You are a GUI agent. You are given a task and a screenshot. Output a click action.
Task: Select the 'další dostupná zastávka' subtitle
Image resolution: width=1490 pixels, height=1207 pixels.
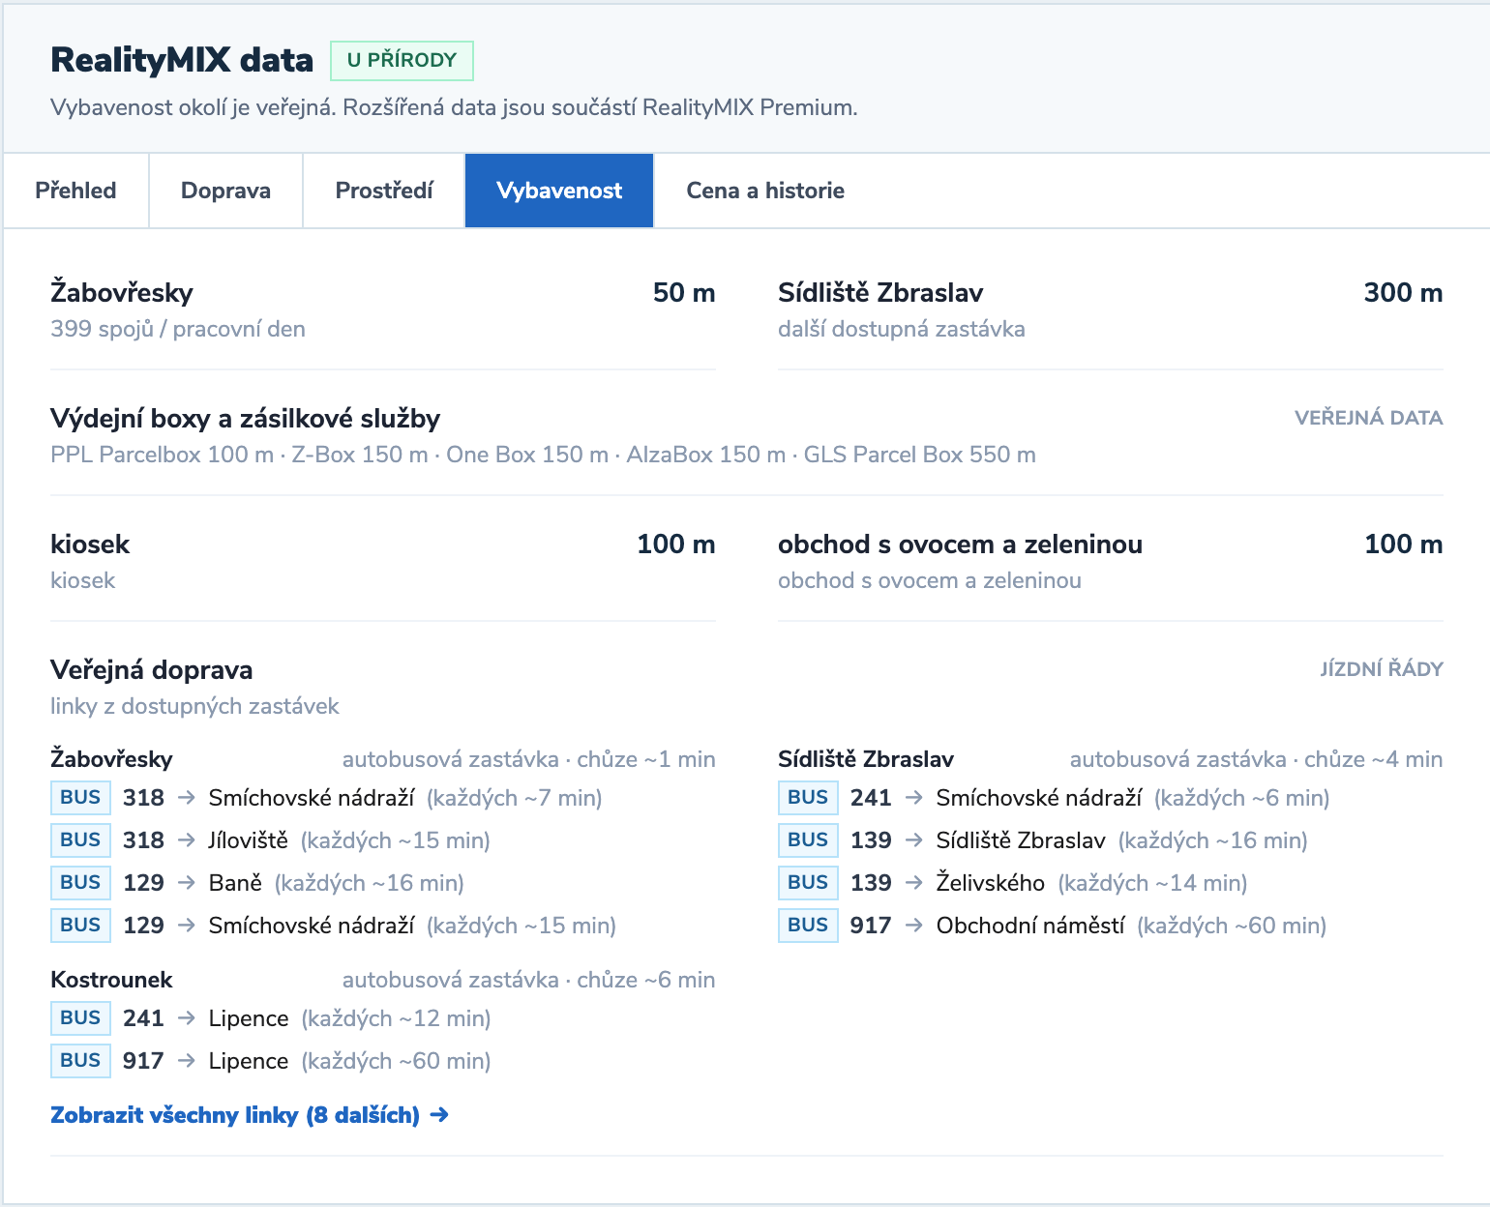click(902, 329)
